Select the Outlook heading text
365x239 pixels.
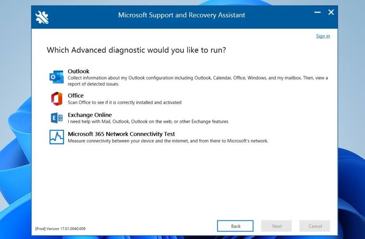(78, 71)
